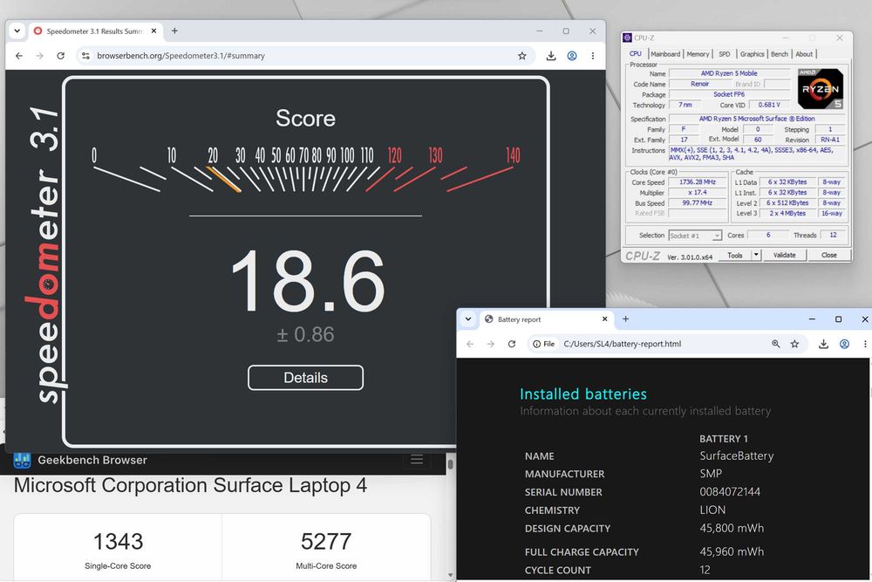Open downloads in Speedometer browser window
872x582 pixels.
pos(550,56)
